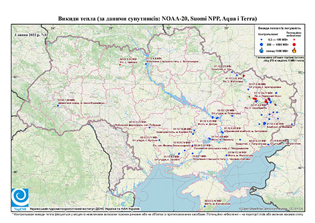Click the blue heat marker at Kyiv
315x223 pixels.
(x=146, y=64)
